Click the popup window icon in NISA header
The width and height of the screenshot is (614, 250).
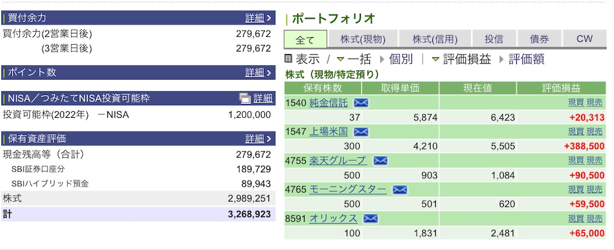[x=245, y=99]
